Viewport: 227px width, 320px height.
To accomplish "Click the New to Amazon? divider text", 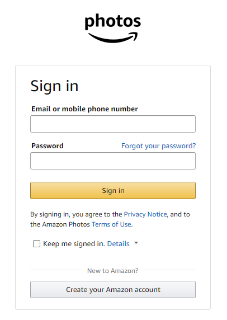I will (113, 271).
